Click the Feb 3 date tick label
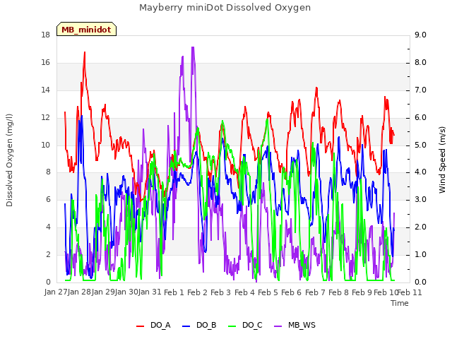Screen dimensions: 452x339 (x=220, y=292)
